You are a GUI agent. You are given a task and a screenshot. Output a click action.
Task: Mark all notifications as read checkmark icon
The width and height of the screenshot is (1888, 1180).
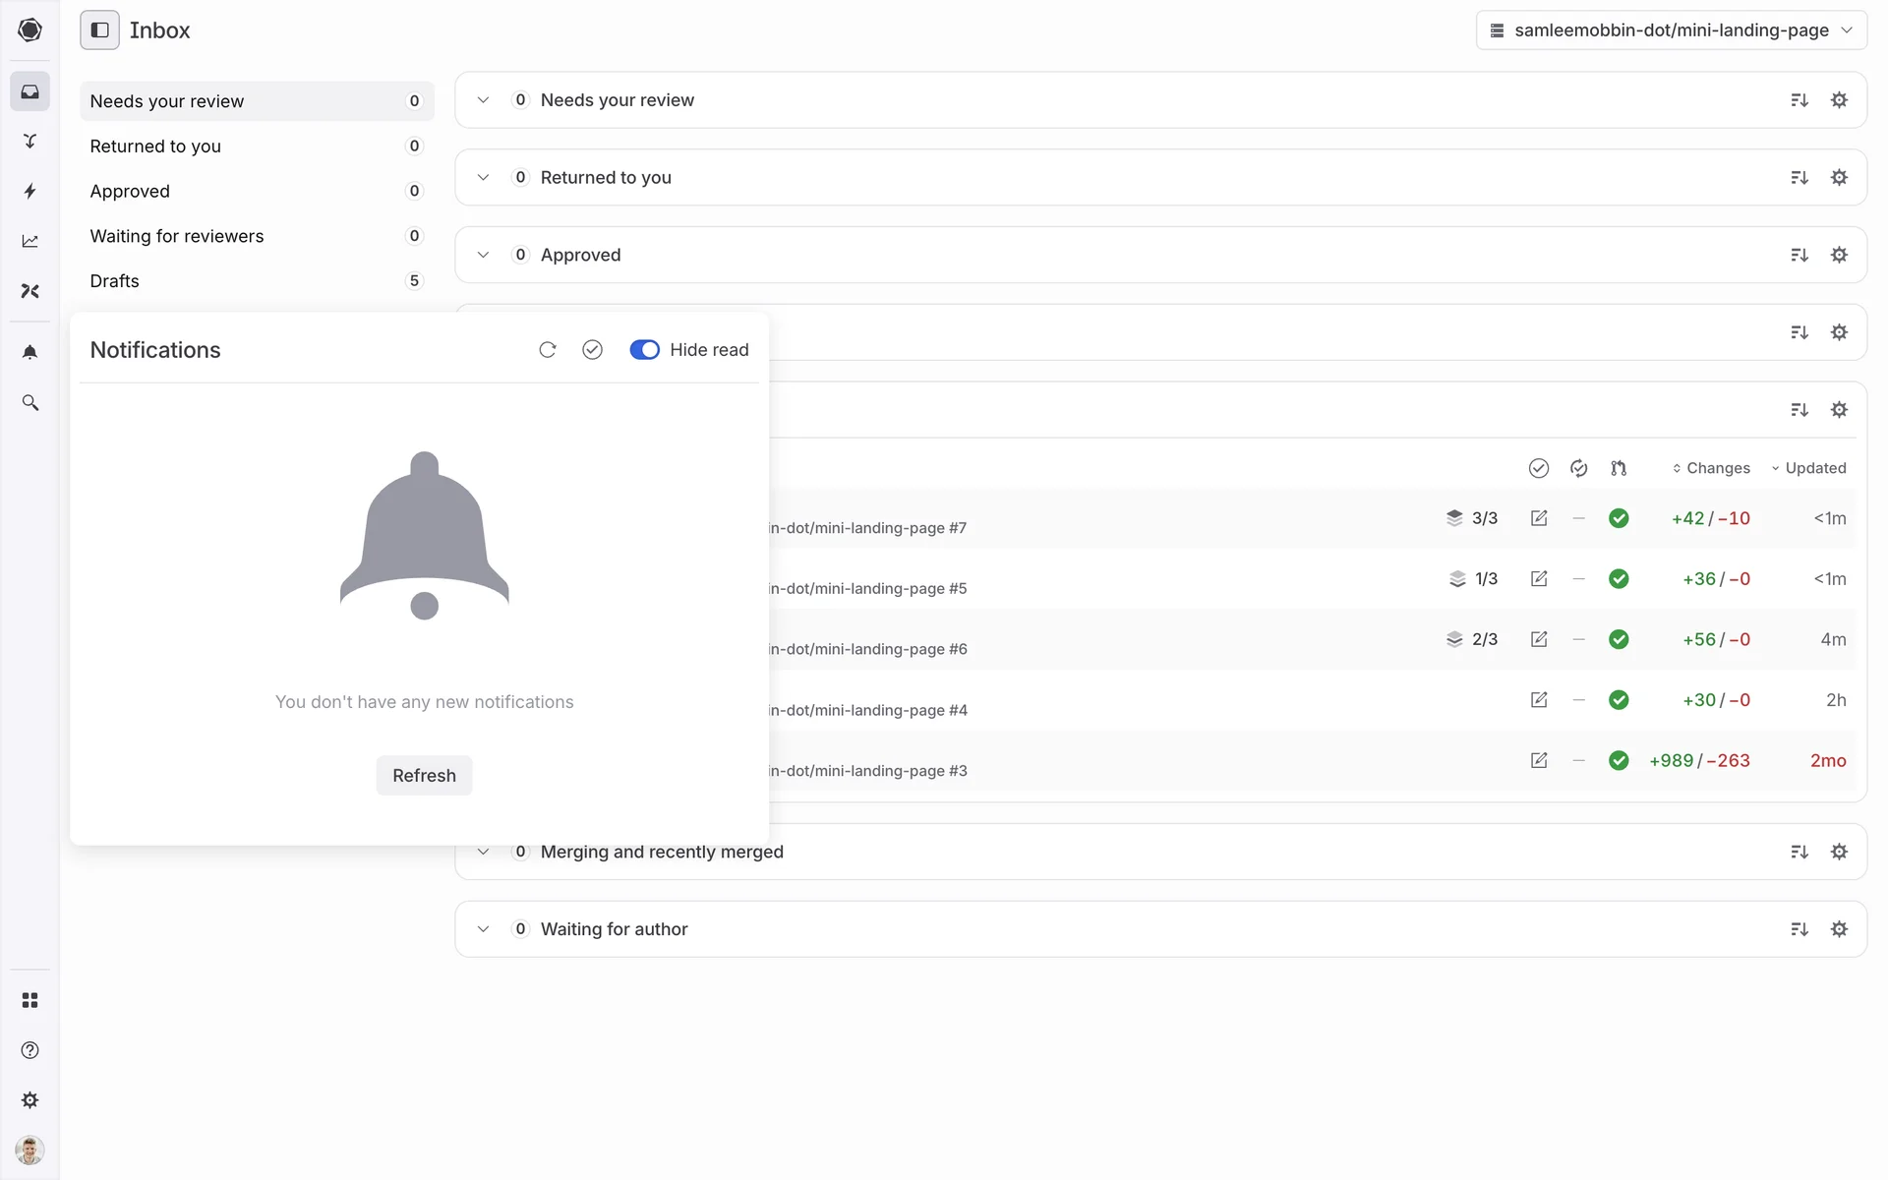pos(592,350)
